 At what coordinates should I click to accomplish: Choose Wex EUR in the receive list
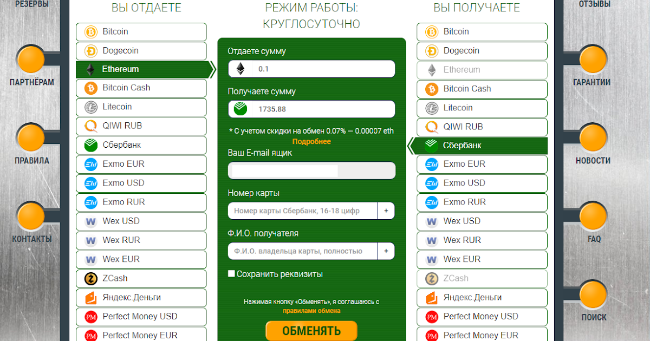(482, 259)
